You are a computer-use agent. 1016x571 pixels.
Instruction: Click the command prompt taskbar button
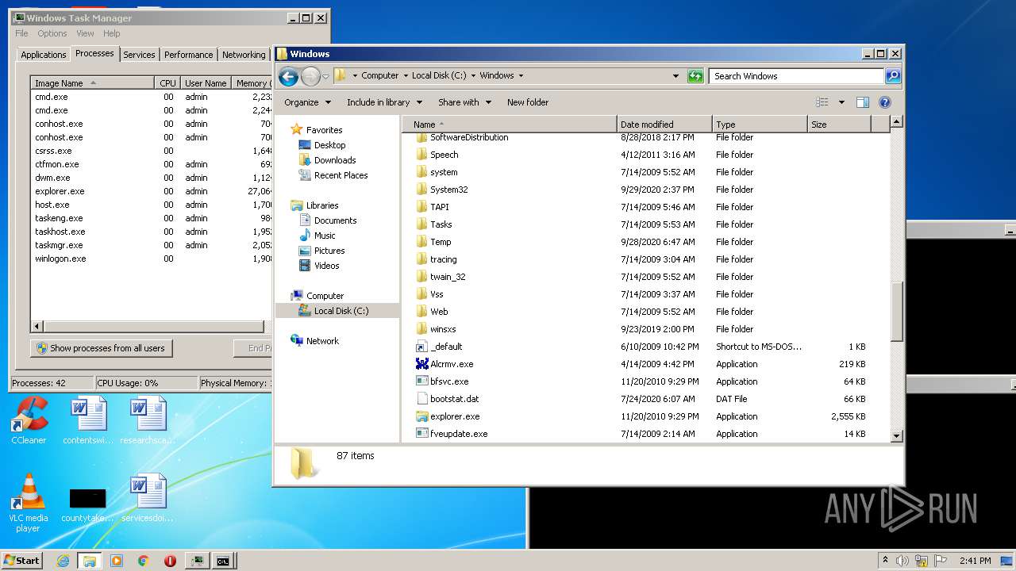224,561
